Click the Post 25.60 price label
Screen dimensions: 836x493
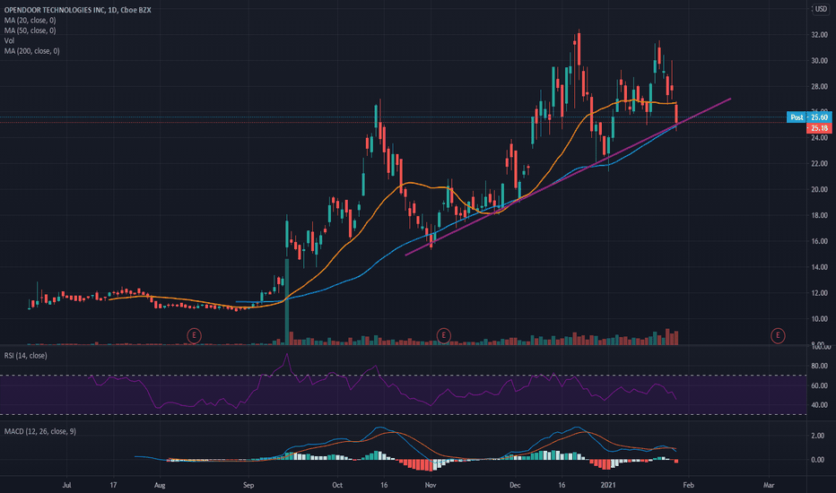click(809, 117)
